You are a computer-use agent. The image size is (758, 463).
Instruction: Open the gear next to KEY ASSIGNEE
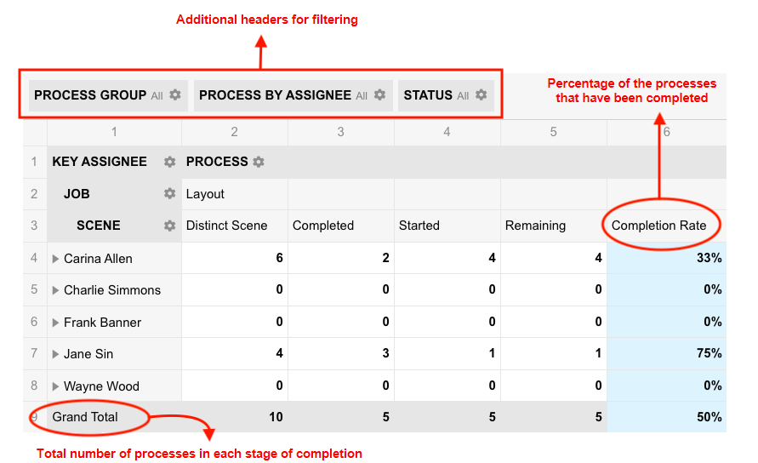click(169, 162)
